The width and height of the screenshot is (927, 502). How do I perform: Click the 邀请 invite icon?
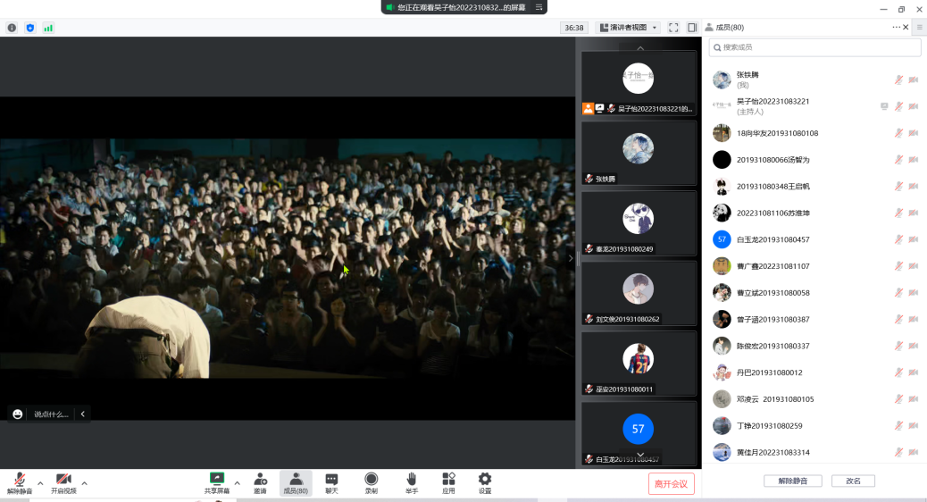click(x=260, y=483)
